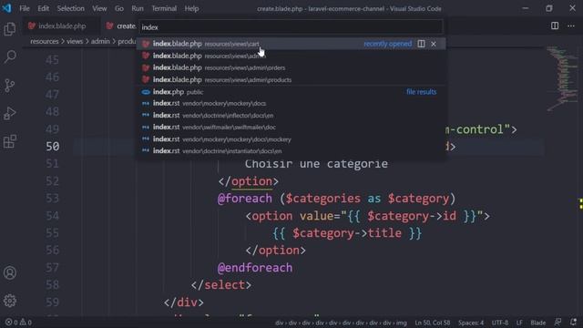The height and width of the screenshot is (328, 583).
Task: Open the Go menu
Action: click(x=119, y=8)
